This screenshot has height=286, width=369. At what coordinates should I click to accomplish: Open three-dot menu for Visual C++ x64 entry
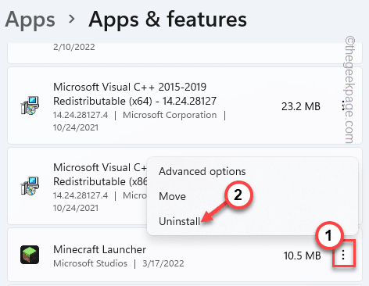[x=343, y=106]
